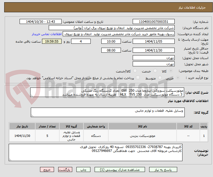Click the شرح کلی نیاز text area
Viewport: 213px width, 177px height.
pyautogui.click(x=107, y=92)
